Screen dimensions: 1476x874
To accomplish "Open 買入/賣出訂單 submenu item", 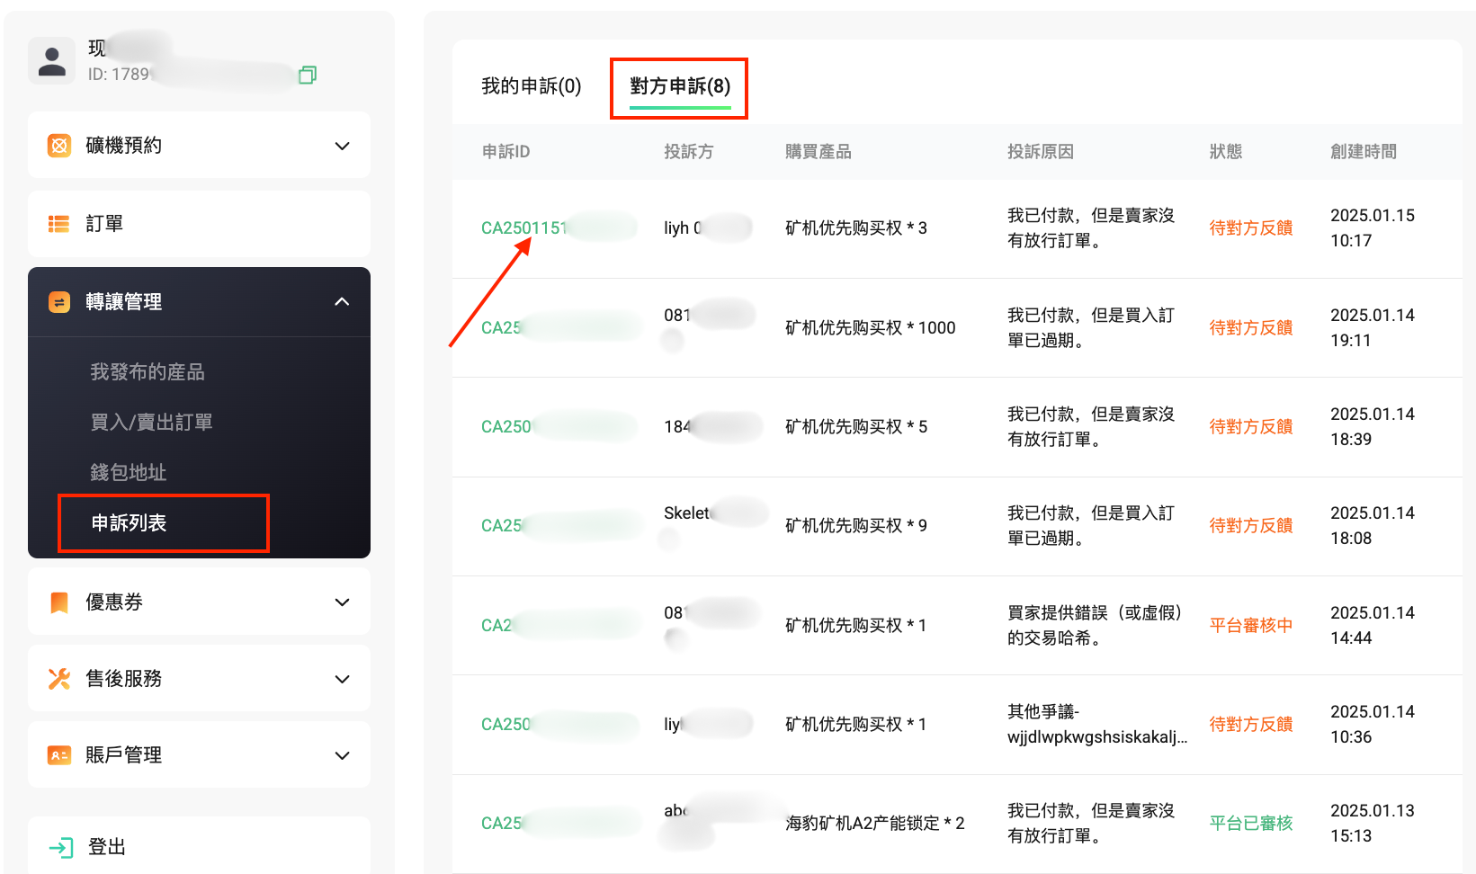I will click(151, 423).
